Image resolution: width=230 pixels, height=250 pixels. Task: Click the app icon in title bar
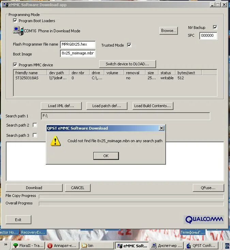click(5, 5)
